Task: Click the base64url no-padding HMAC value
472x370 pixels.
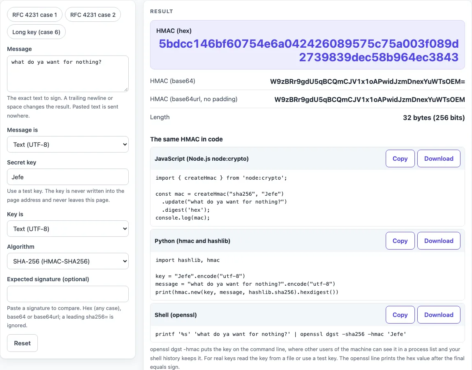Action: pos(370,99)
